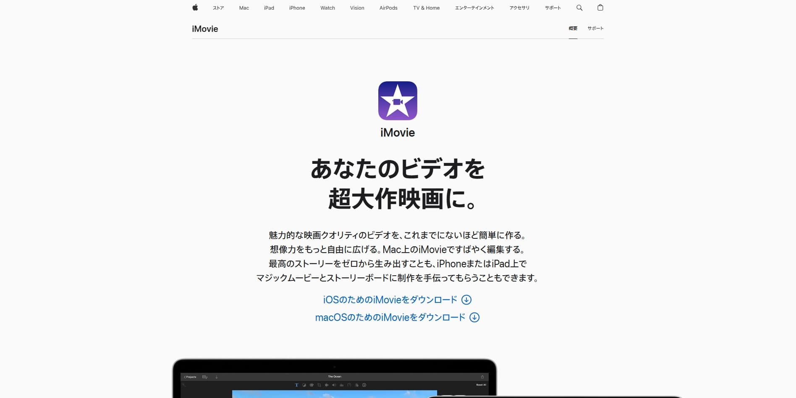Switch to the サポート tab
Viewport: 796px width, 398px height.
[x=594, y=28]
